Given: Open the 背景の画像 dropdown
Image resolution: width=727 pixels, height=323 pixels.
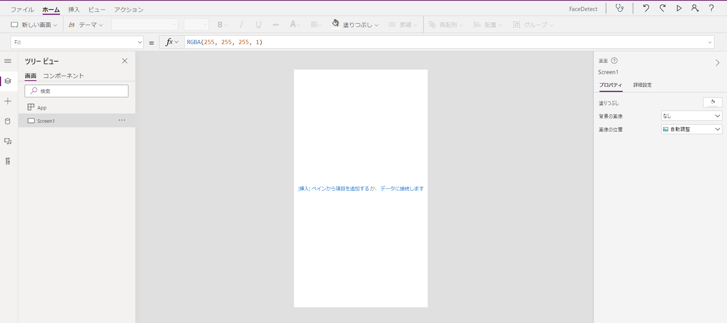Looking at the screenshot, I should pyautogui.click(x=692, y=116).
